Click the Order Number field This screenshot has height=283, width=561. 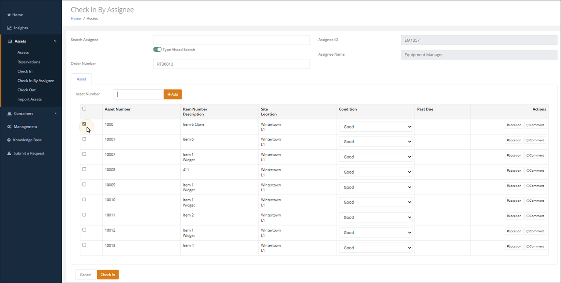pyautogui.click(x=231, y=64)
